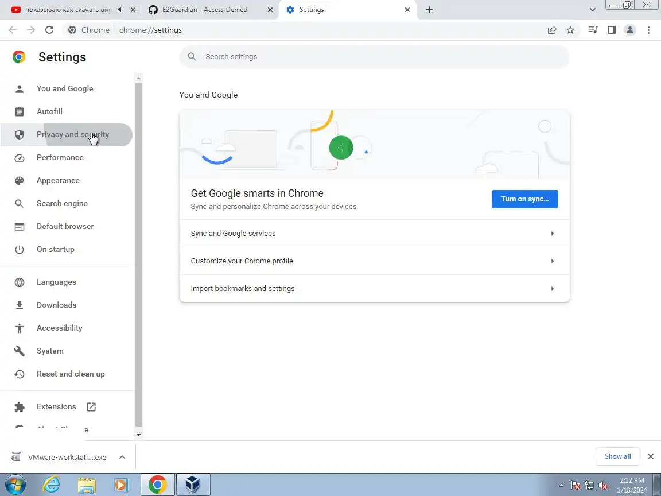This screenshot has height=496, width=661.
Task: Click the palette icon beside Appearance
Action: pos(20,180)
